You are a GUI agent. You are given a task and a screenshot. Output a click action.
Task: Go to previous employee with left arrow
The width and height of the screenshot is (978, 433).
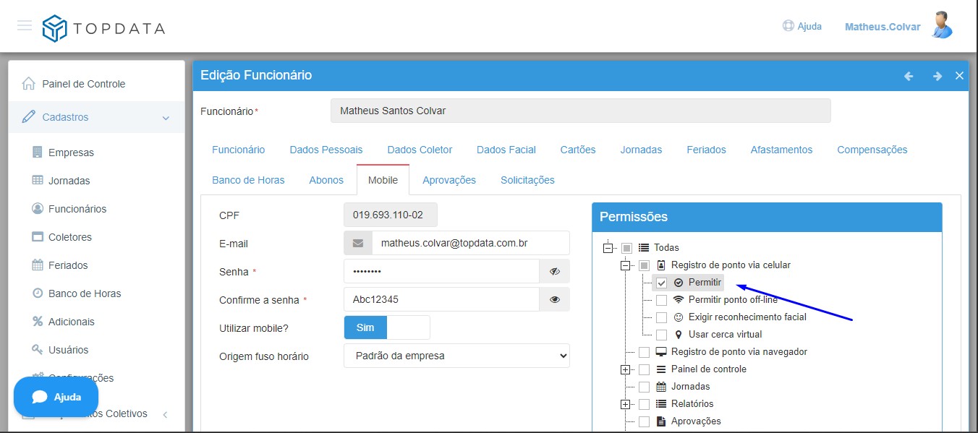pyautogui.click(x=909, y=76)
